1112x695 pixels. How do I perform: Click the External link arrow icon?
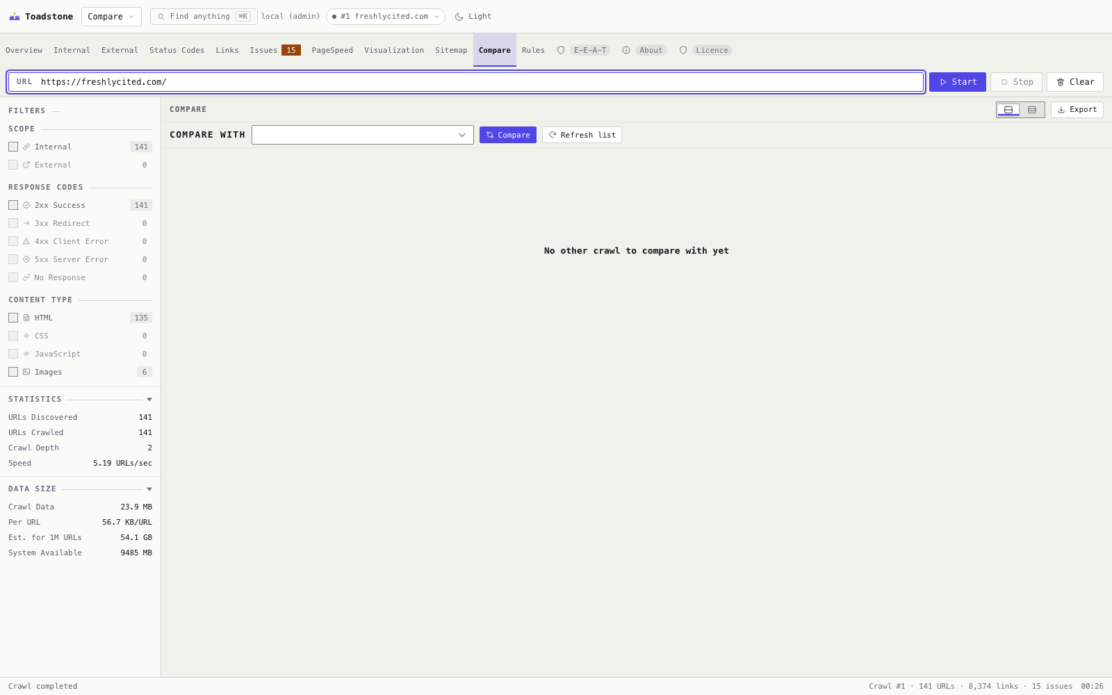pos(26,165)
